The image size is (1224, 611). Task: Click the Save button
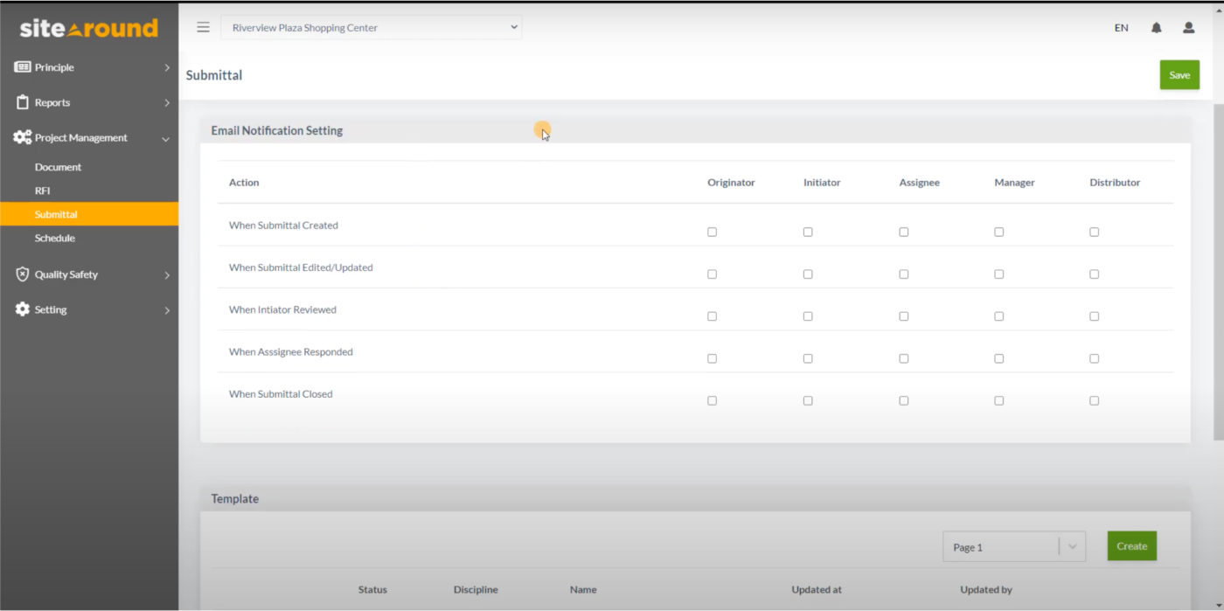1179,74
